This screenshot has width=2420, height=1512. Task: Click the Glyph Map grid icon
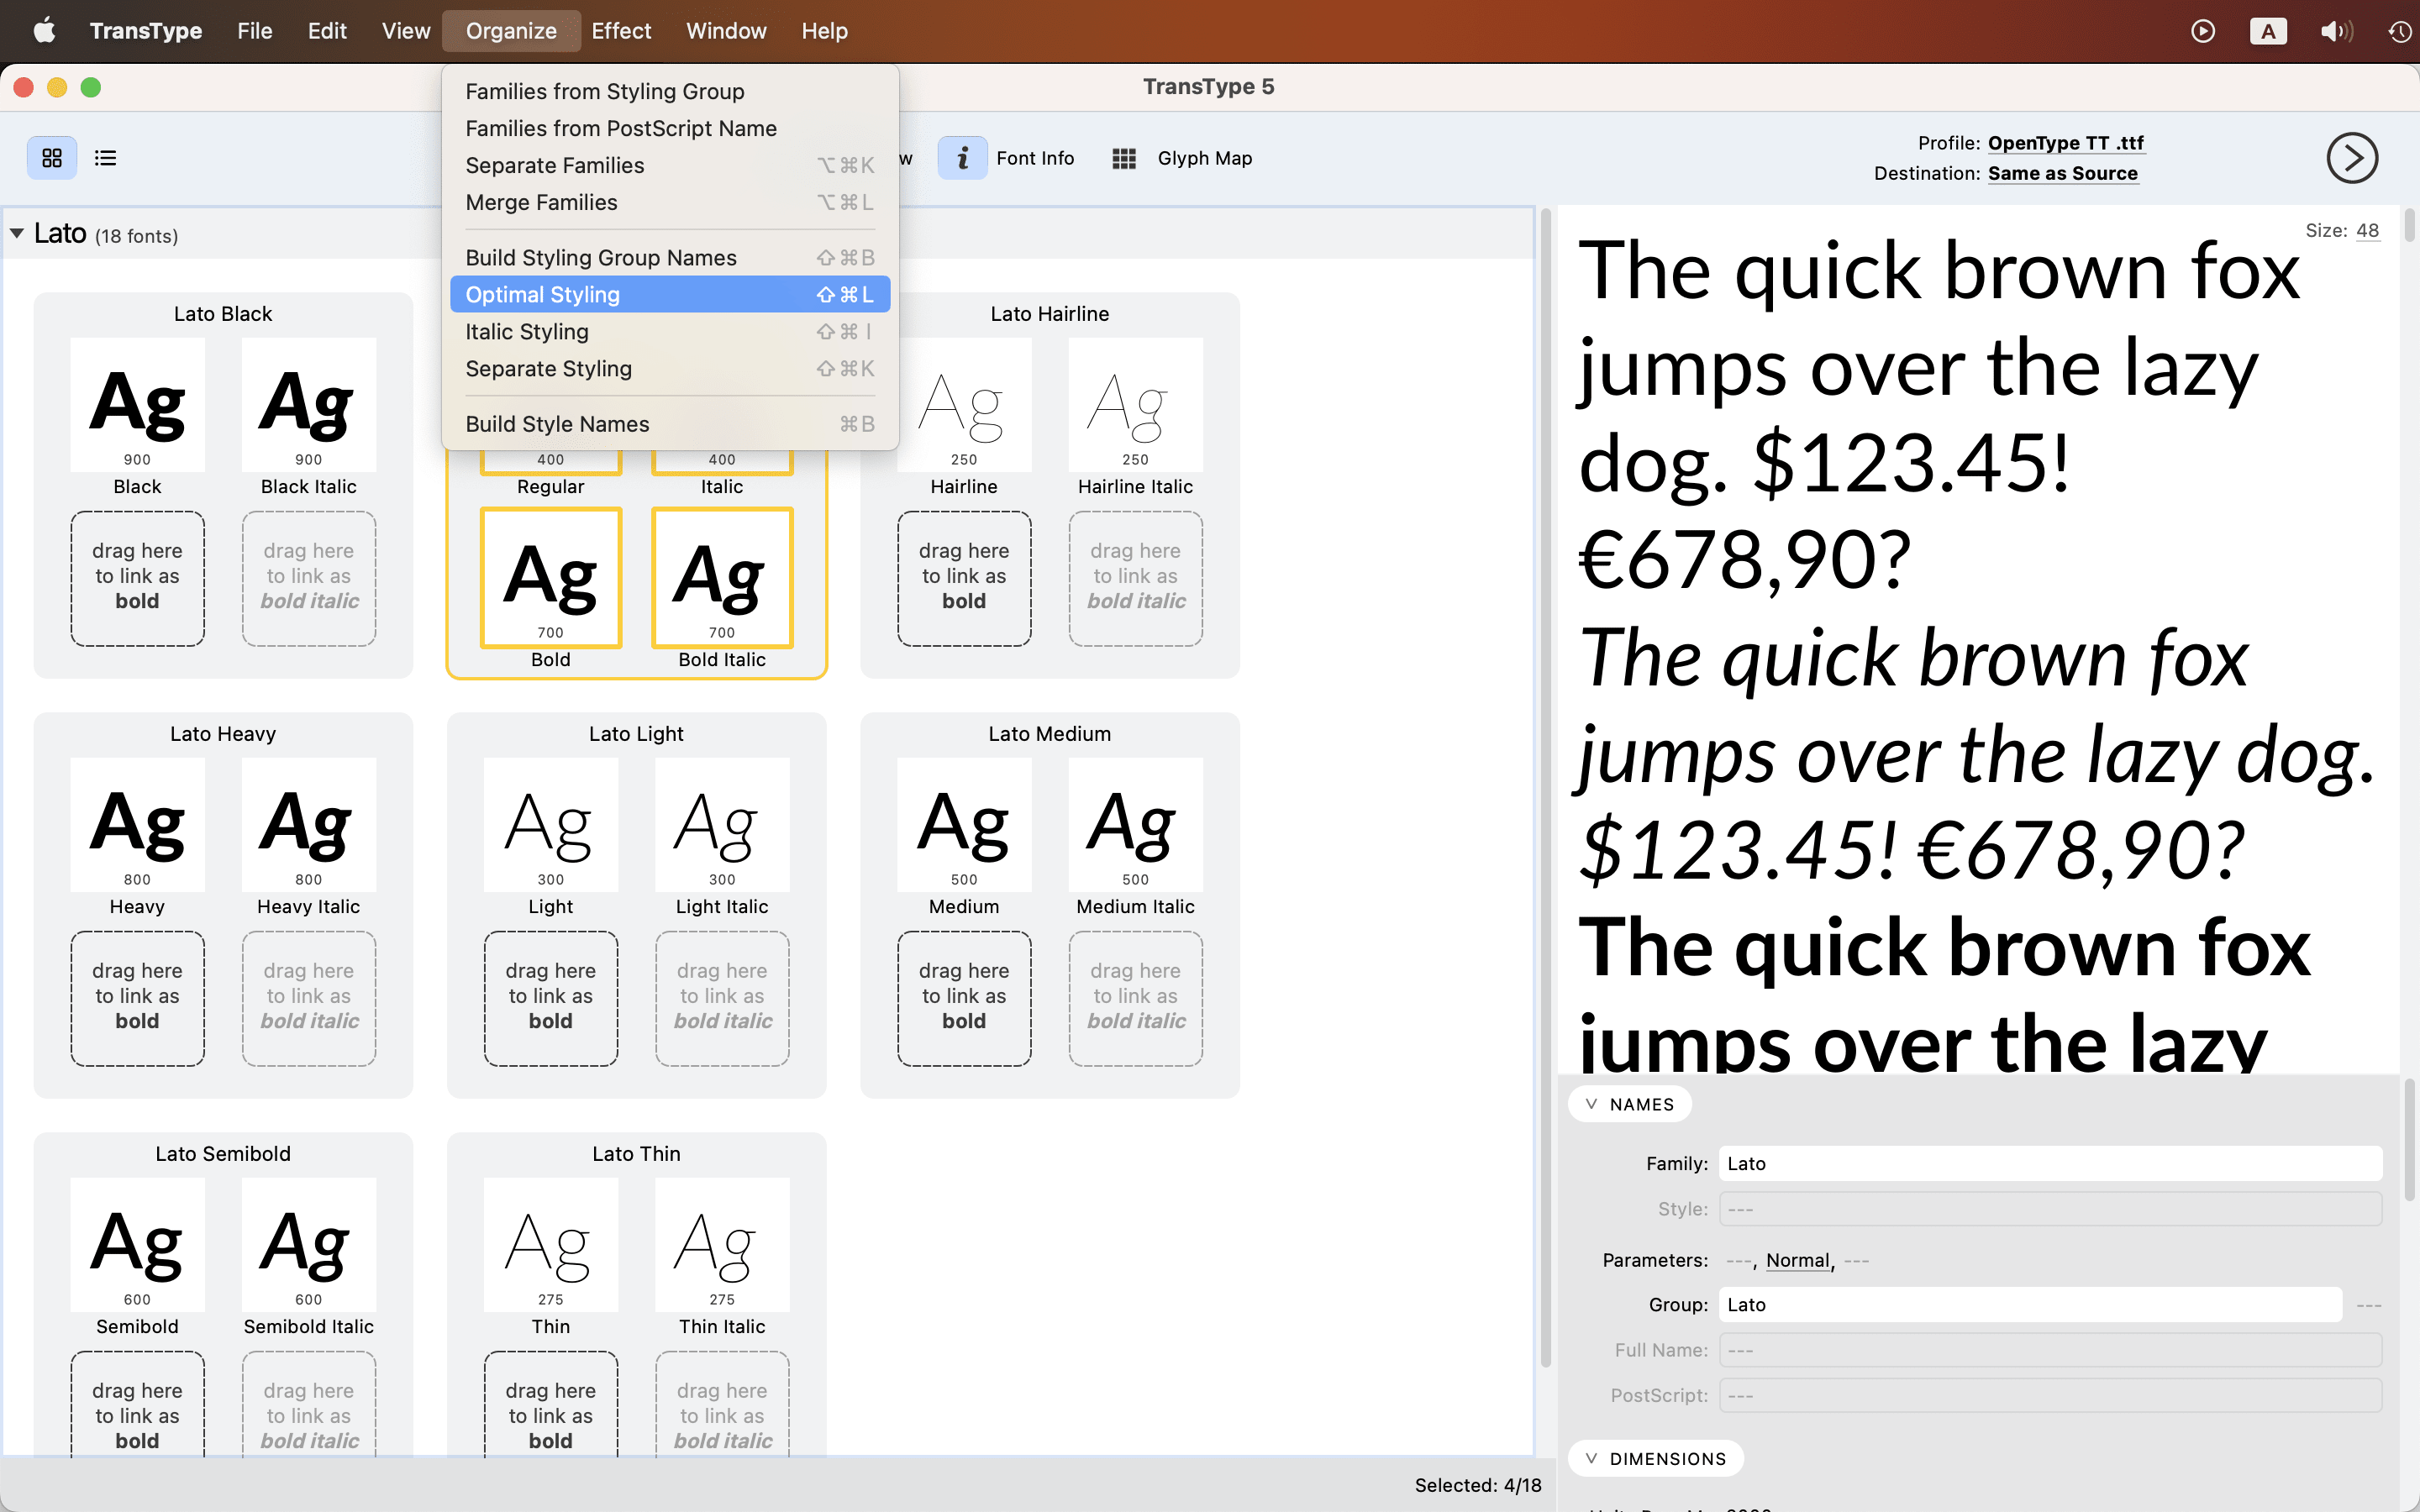click(x=1124, y=158)
